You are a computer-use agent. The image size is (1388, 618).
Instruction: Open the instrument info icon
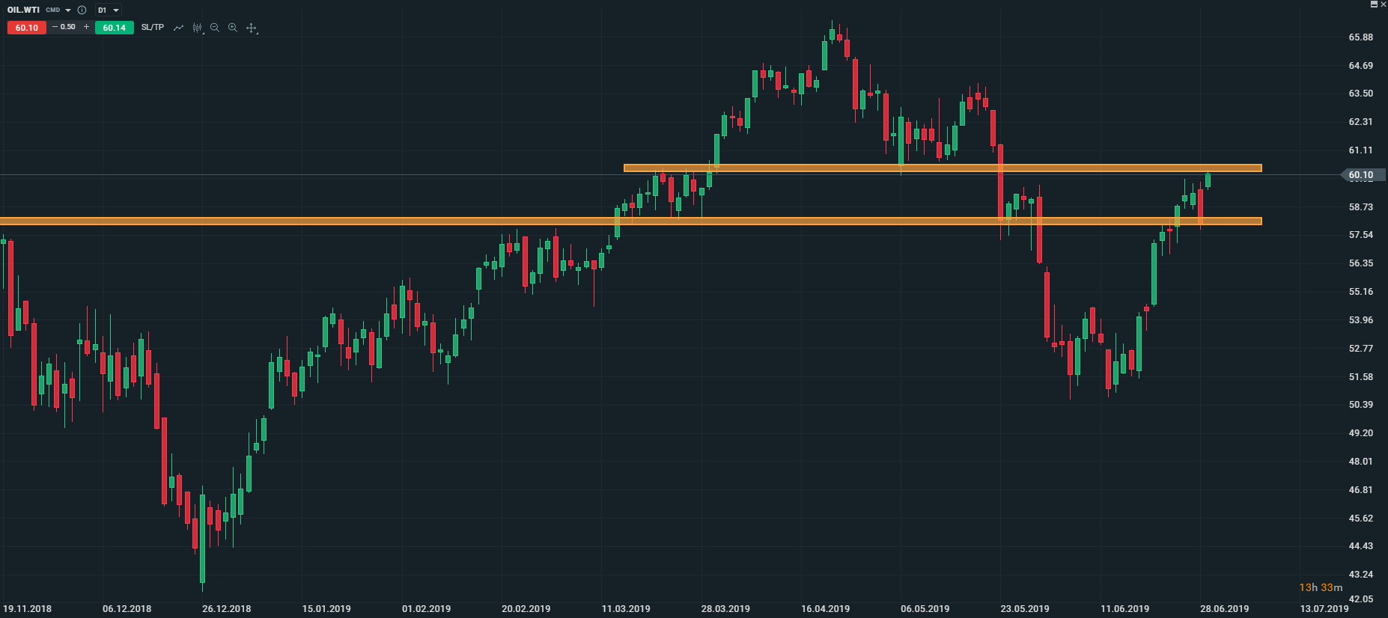tap(82, 10)
